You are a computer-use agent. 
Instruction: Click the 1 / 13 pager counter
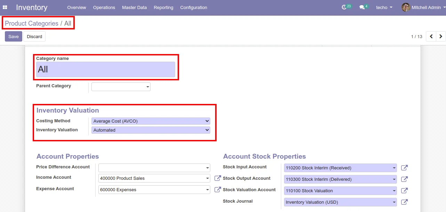click(416, 36)
